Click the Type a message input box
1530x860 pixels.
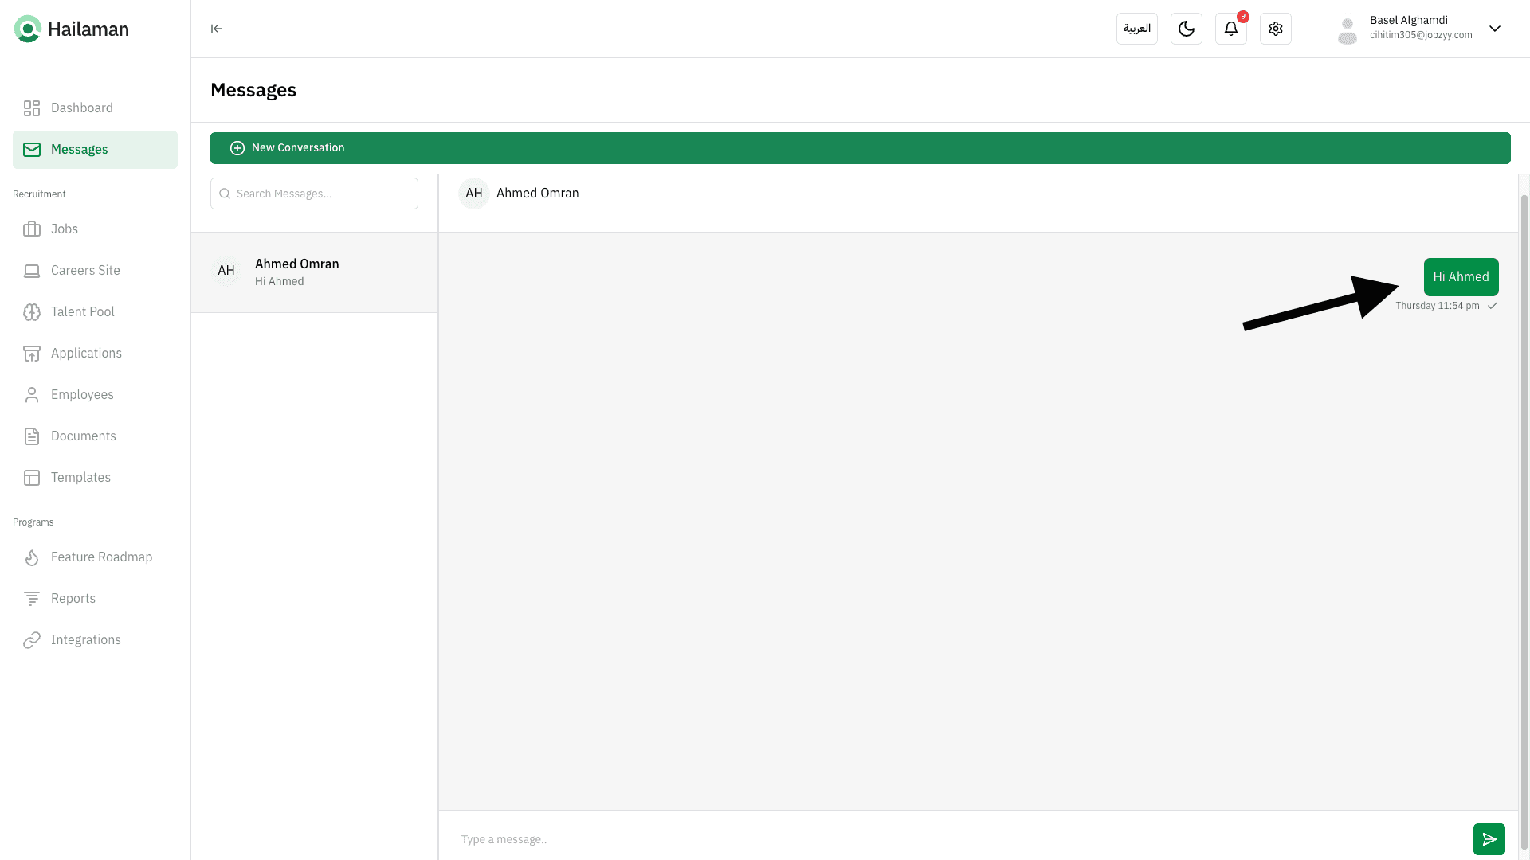point(956,838)
